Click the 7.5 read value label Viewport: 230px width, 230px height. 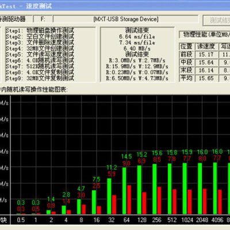tap(97, 179)
